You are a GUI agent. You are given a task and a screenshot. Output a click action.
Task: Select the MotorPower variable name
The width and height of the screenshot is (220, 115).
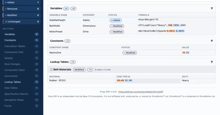pyautogui.click(x=56, y=32)
